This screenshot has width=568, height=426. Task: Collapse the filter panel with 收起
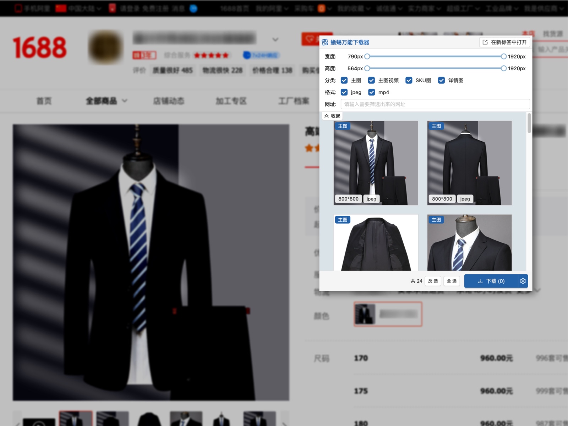332,116
